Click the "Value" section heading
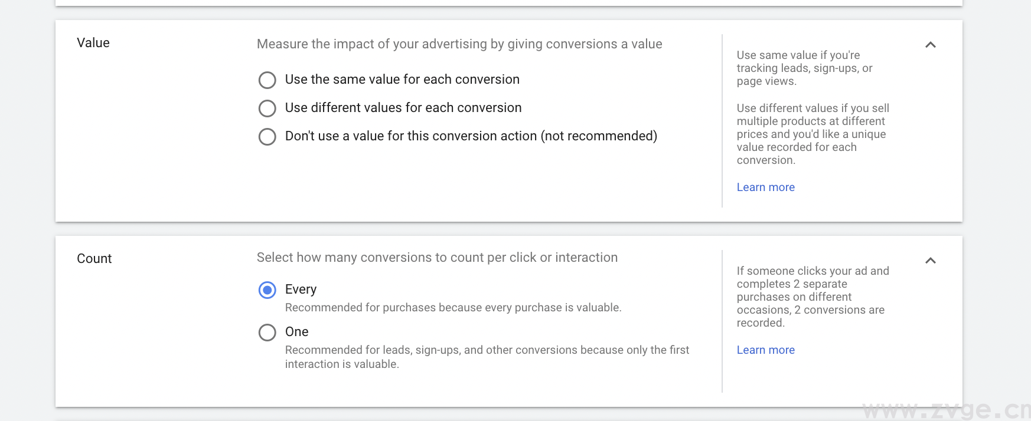This screenshot has height=421, width=1031. pos(93,42)
